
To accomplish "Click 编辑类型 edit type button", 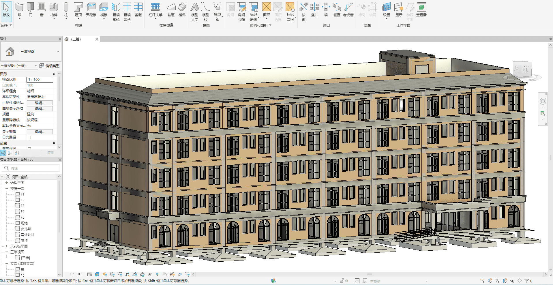I will 50,66.
